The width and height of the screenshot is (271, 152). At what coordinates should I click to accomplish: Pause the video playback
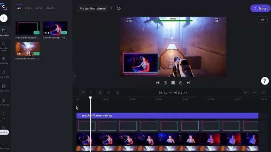click(173, 83)
